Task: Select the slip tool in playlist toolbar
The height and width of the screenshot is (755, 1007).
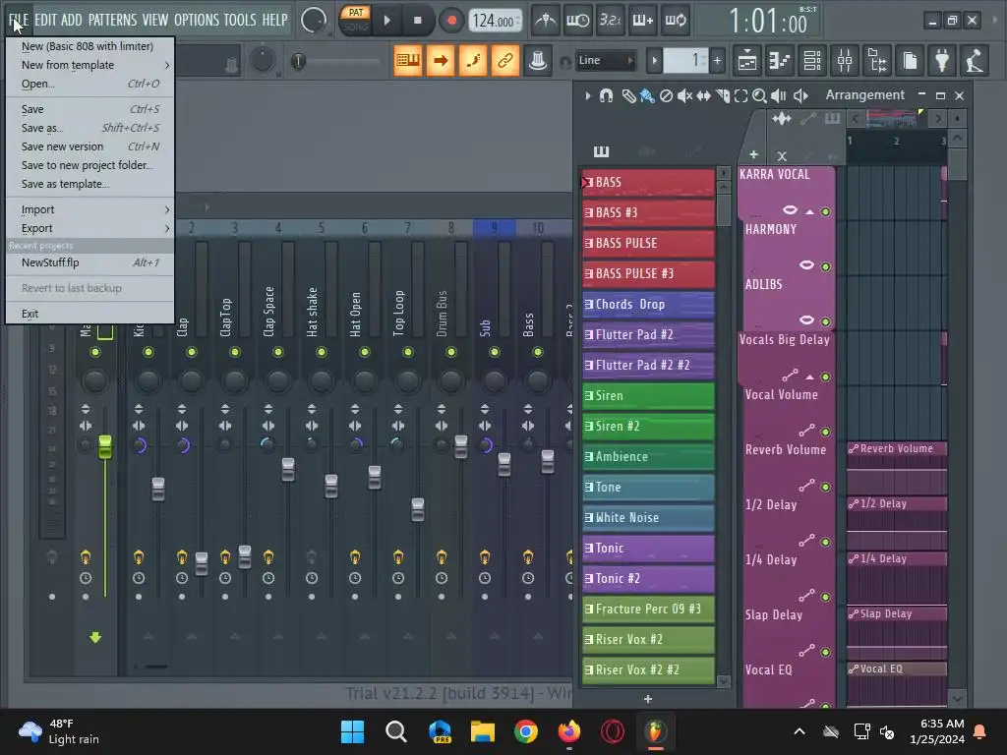Action: click(704, 95)
